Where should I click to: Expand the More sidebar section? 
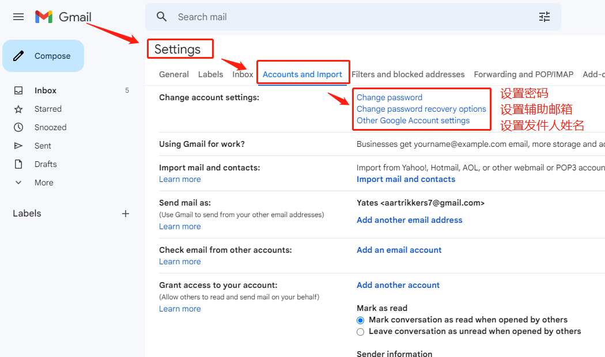(x=43, y=183)
